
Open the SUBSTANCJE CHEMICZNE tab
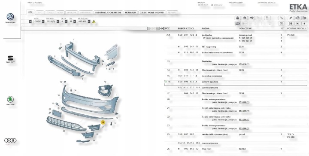click(x=109, y=12)
